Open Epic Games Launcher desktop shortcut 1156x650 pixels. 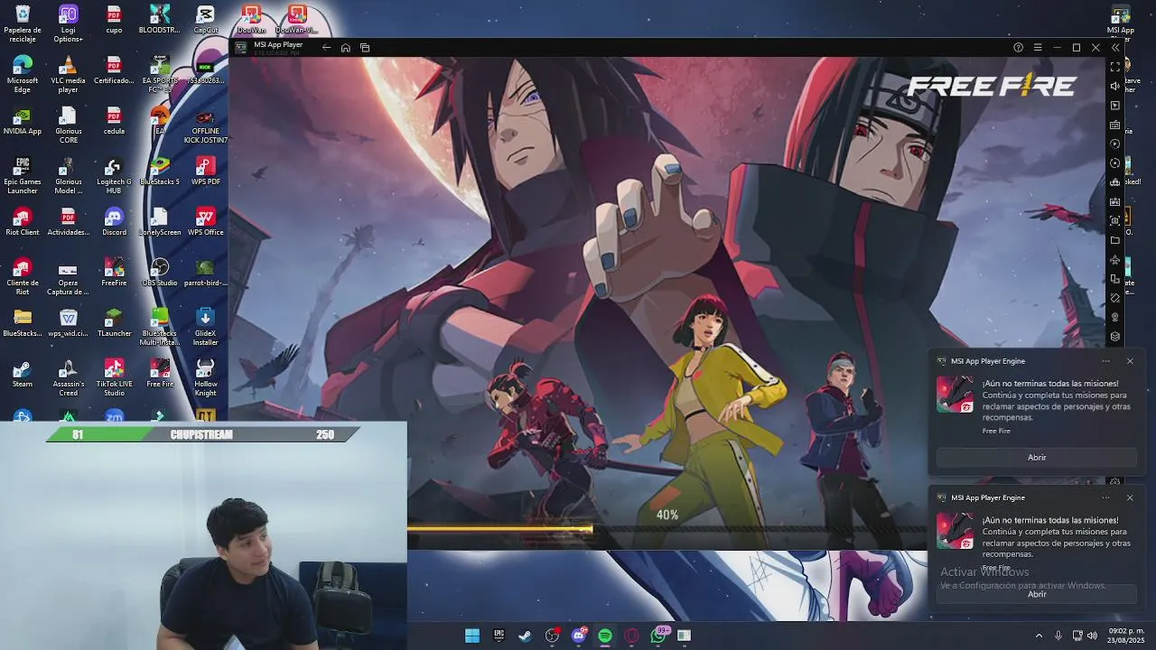tap(23, 175)
